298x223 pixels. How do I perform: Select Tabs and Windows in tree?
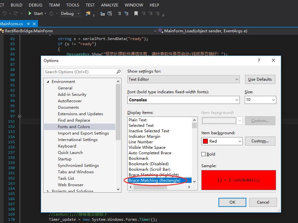pos(76,172)
